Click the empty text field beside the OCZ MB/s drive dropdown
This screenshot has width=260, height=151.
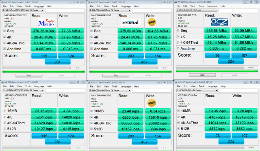click(238, 10)
